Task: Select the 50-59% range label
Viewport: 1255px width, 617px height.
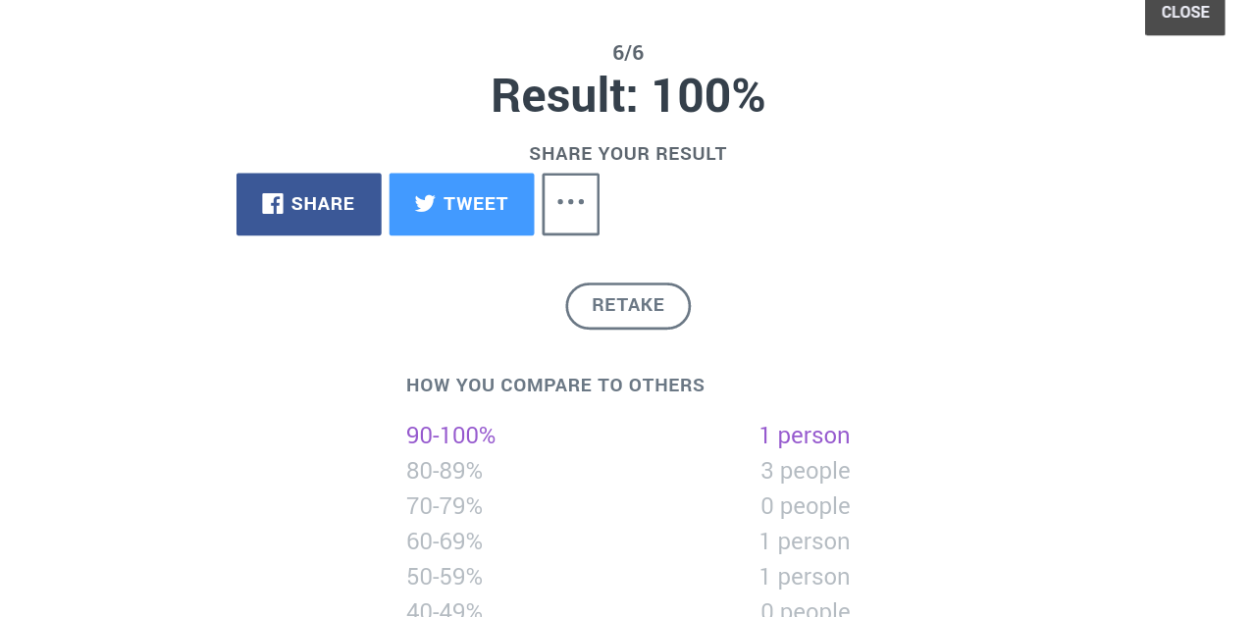Action: [444, 577]
